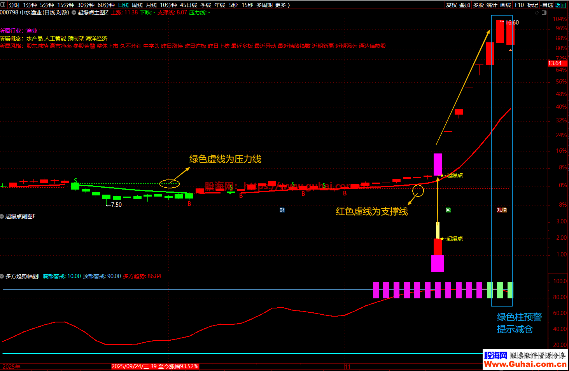Expand the 起爆点主图Z indicator dropdown
Image resolution: width=569 pixels, height=371 pixels.
(x=74, y=12)
